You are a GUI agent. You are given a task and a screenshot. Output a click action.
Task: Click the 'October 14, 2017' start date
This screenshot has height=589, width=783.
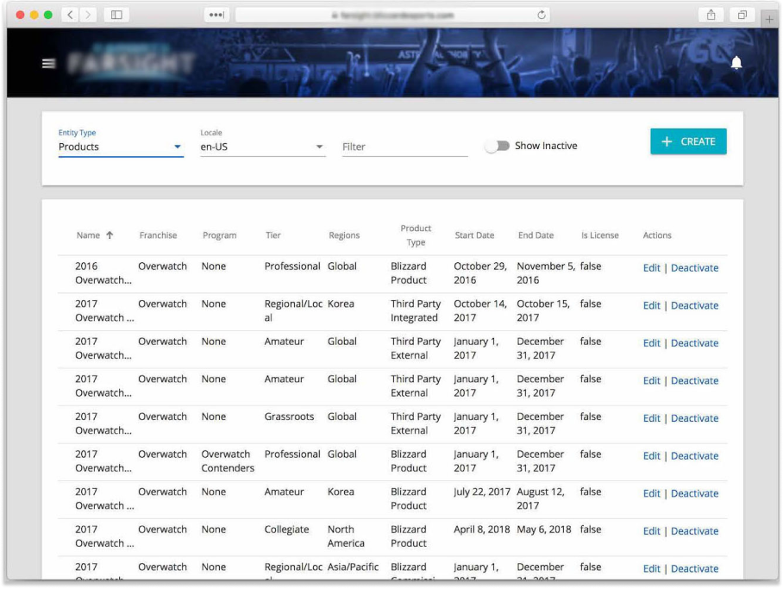coord(479,310)
